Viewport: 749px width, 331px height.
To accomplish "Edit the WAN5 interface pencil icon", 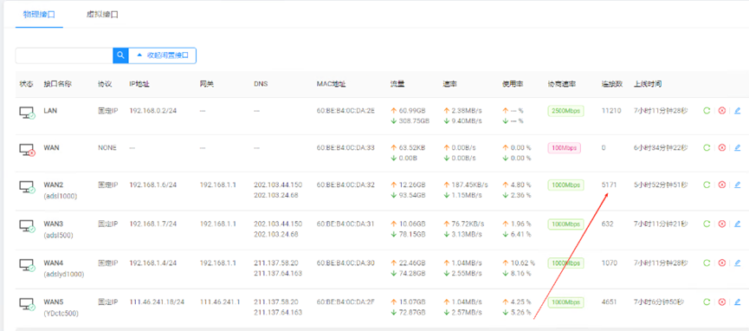I will pyautogui.click(x=737, y=302).
